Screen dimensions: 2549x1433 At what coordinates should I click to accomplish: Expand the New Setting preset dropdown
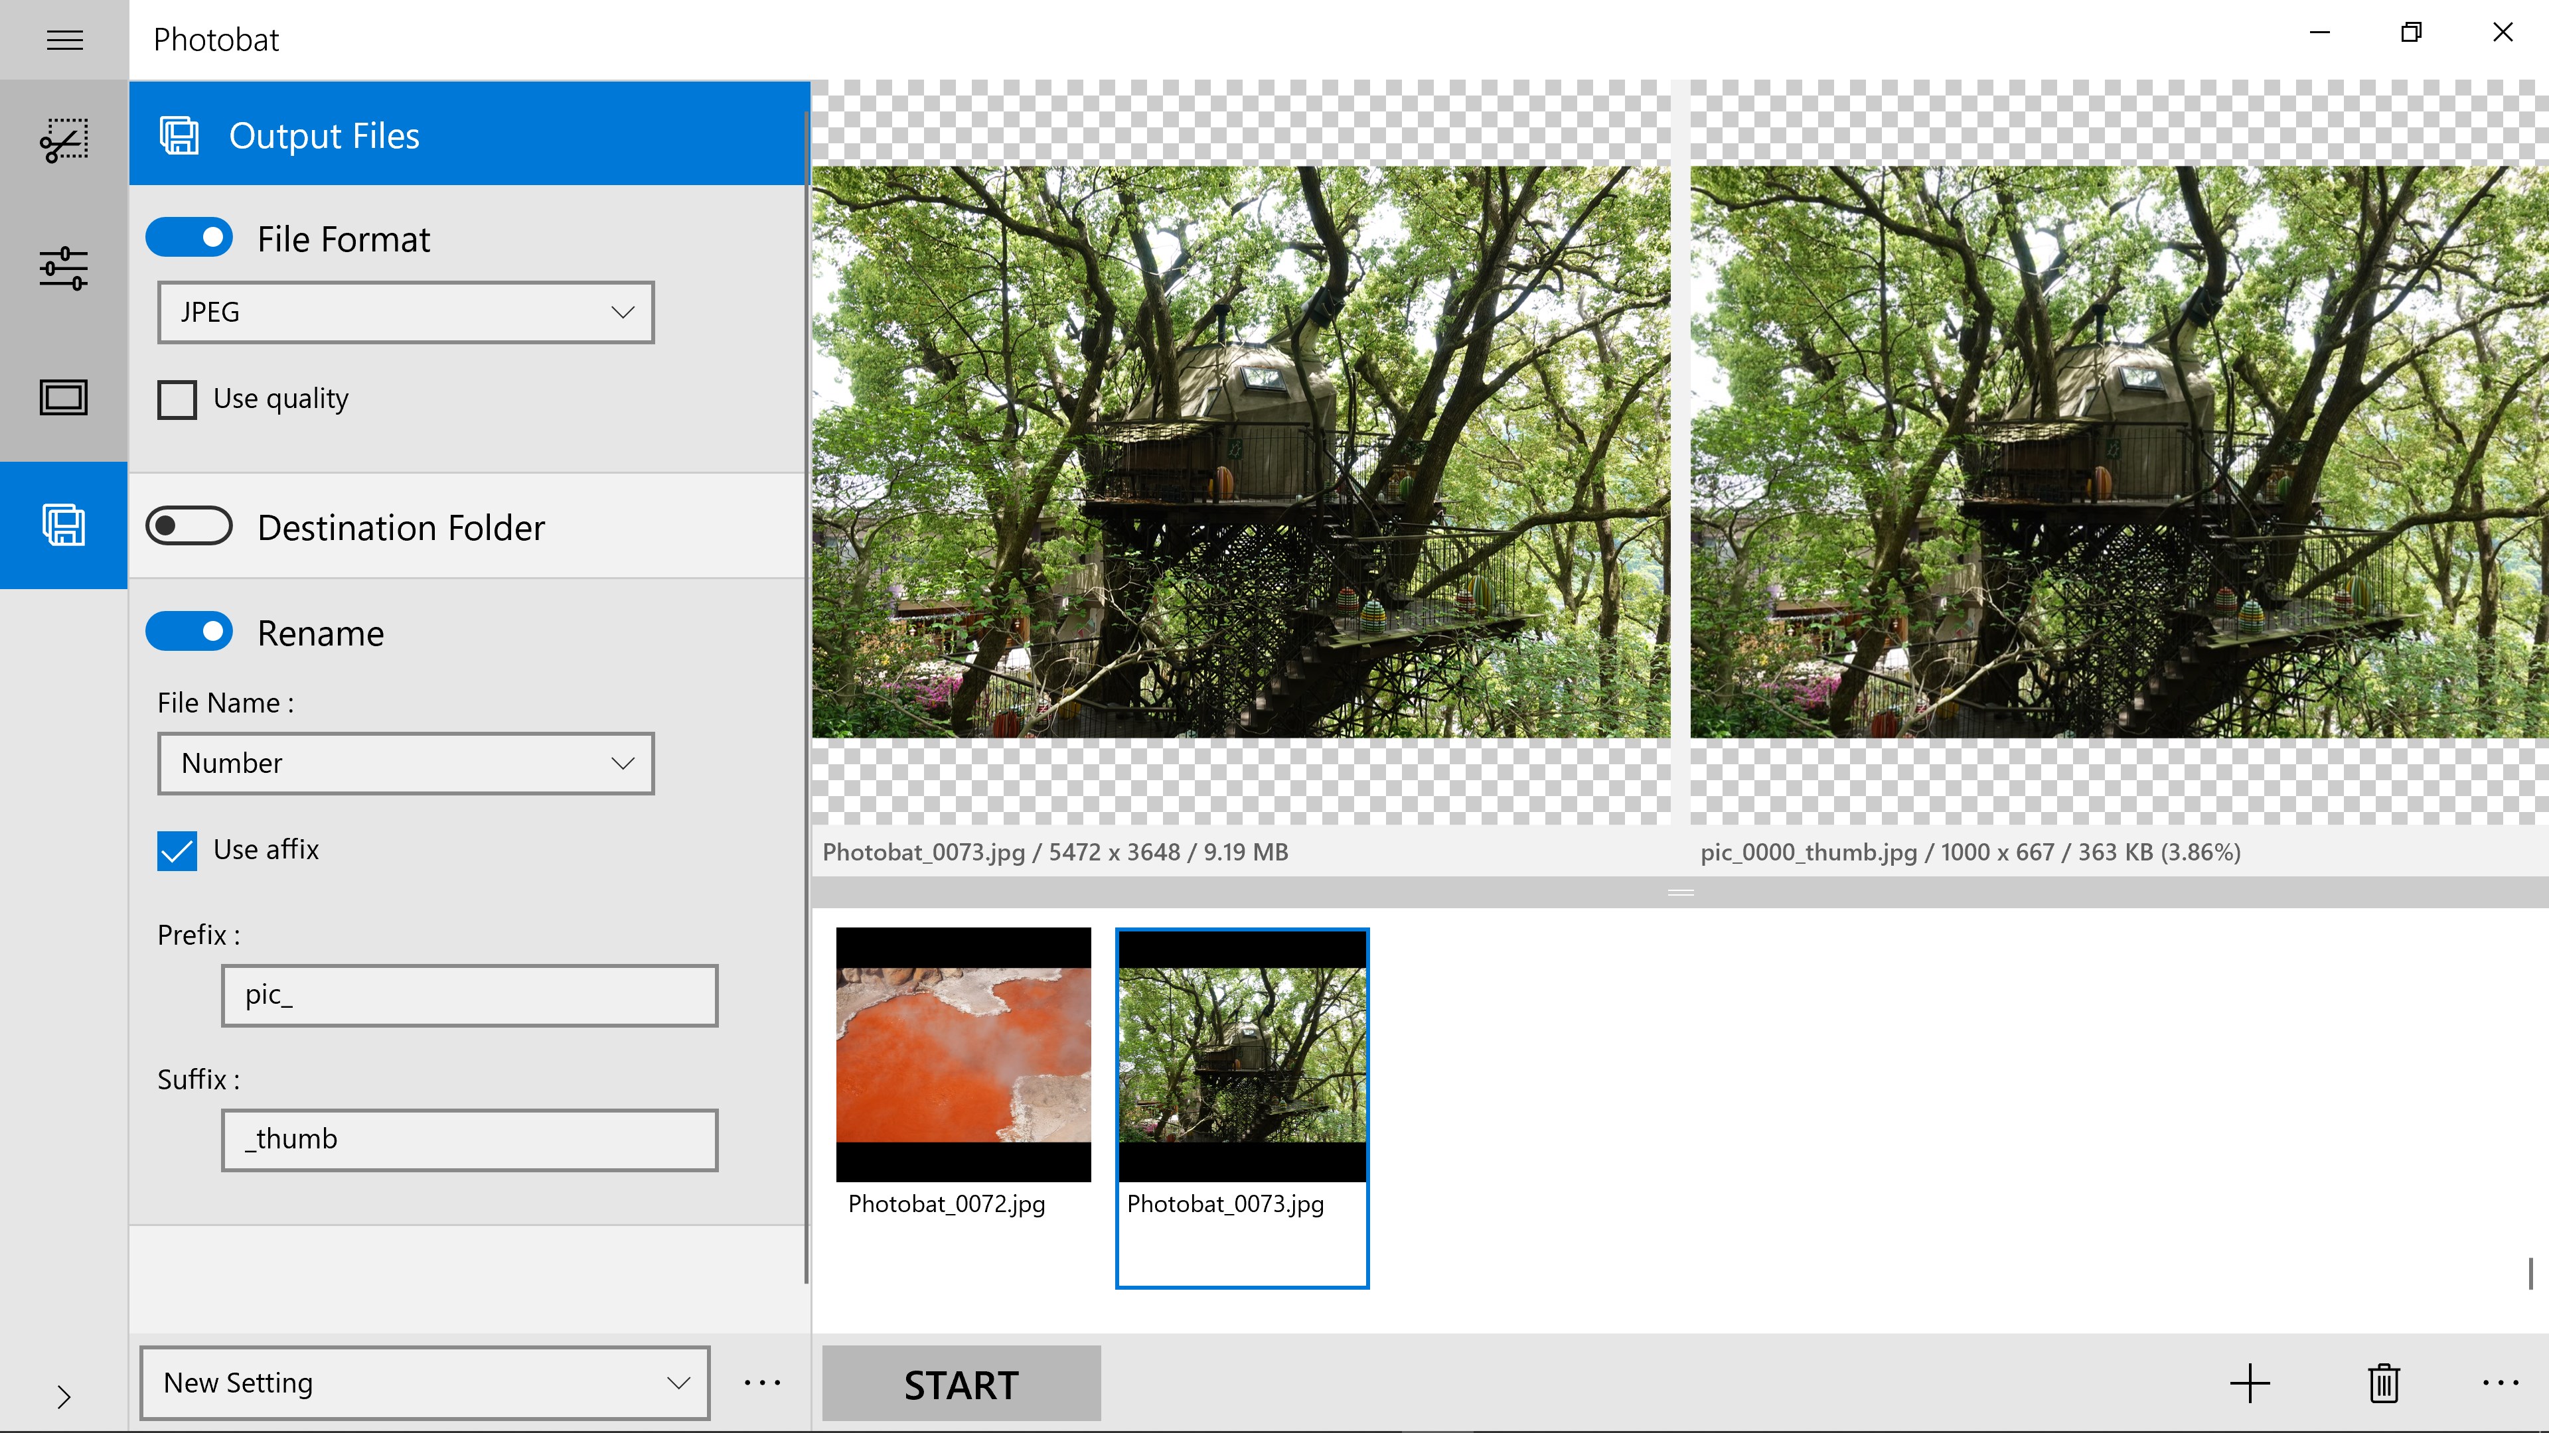425,1383
